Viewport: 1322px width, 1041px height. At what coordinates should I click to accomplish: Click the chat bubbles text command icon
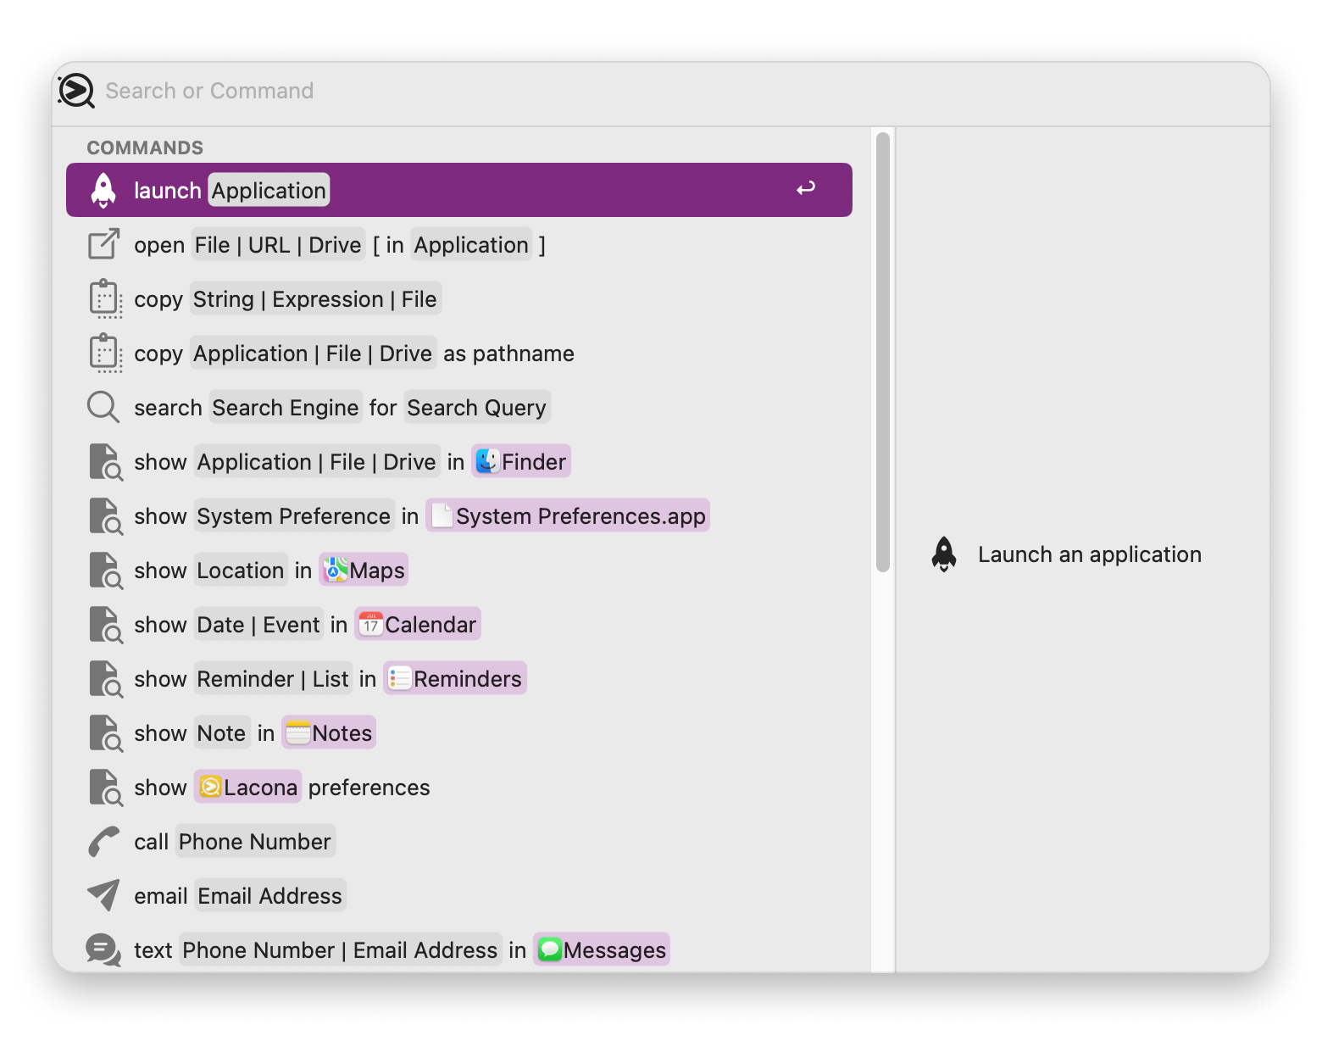click(x=103, y=950)
